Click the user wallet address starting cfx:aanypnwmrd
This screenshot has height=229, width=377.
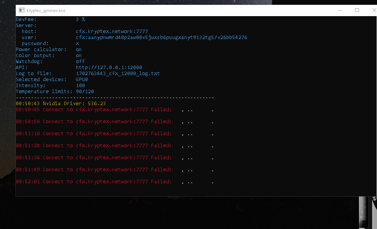[161, 38]
